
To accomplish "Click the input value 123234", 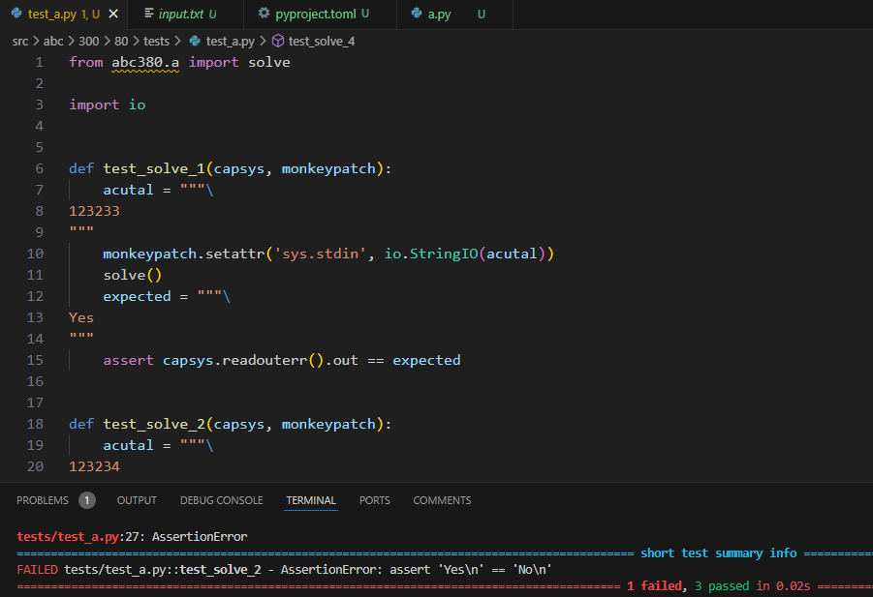I will [94, 466].
